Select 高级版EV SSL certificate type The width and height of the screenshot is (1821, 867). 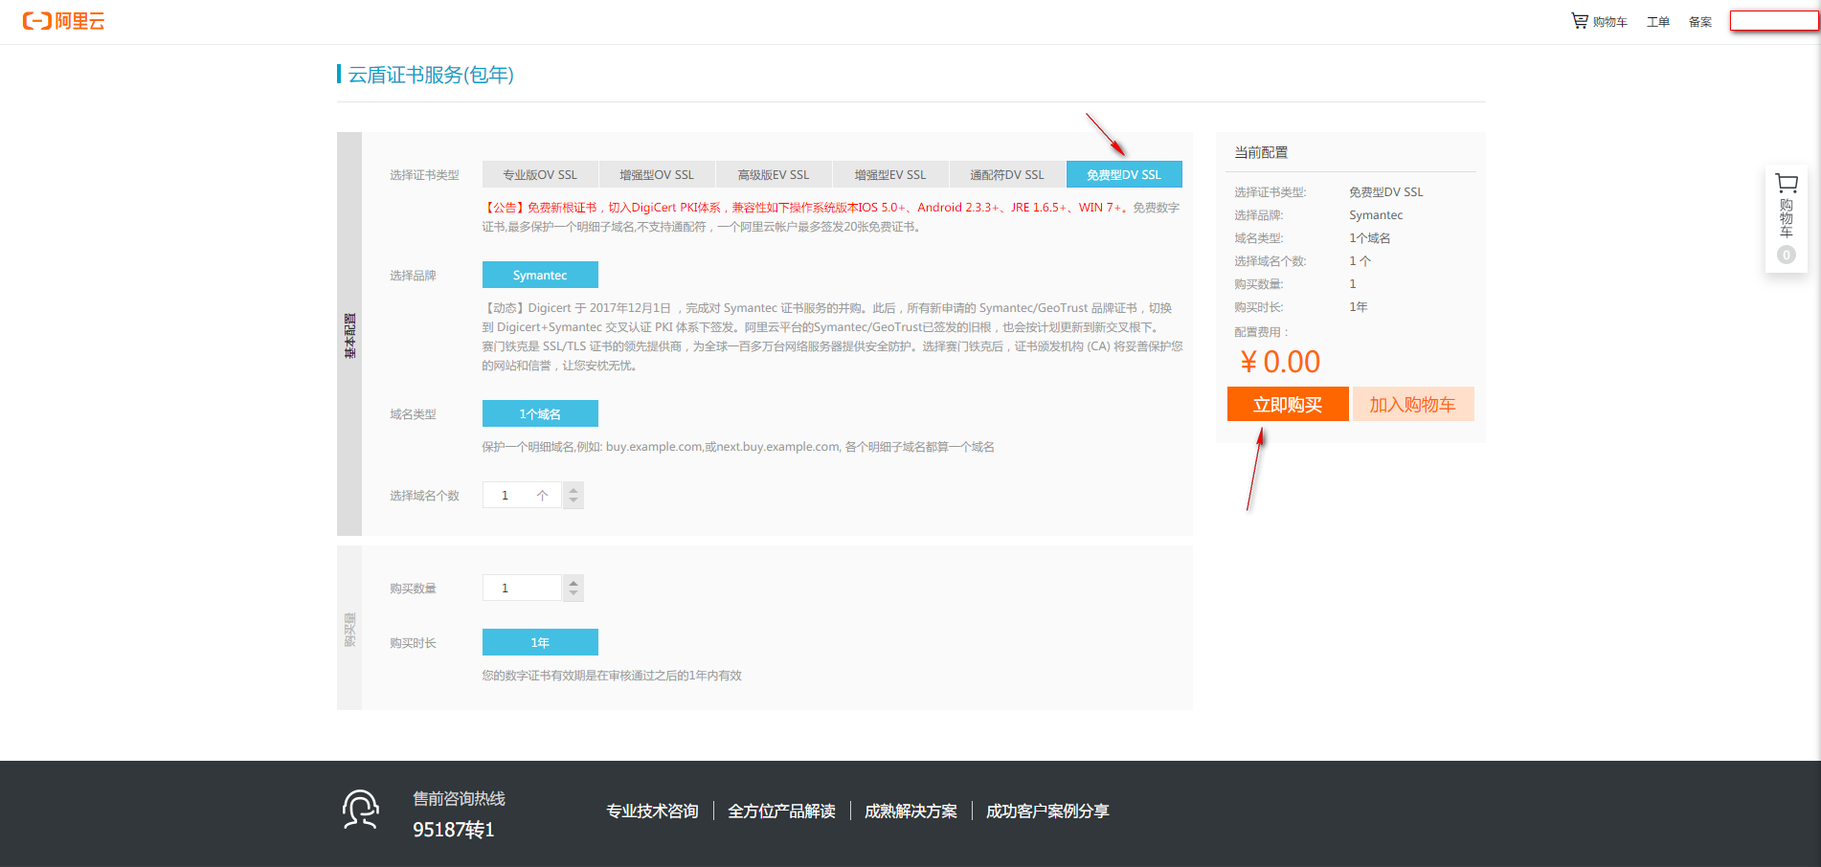[774, 174]
